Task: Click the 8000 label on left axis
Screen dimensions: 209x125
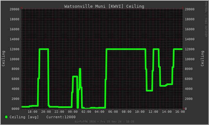Action: click(15, 69)
